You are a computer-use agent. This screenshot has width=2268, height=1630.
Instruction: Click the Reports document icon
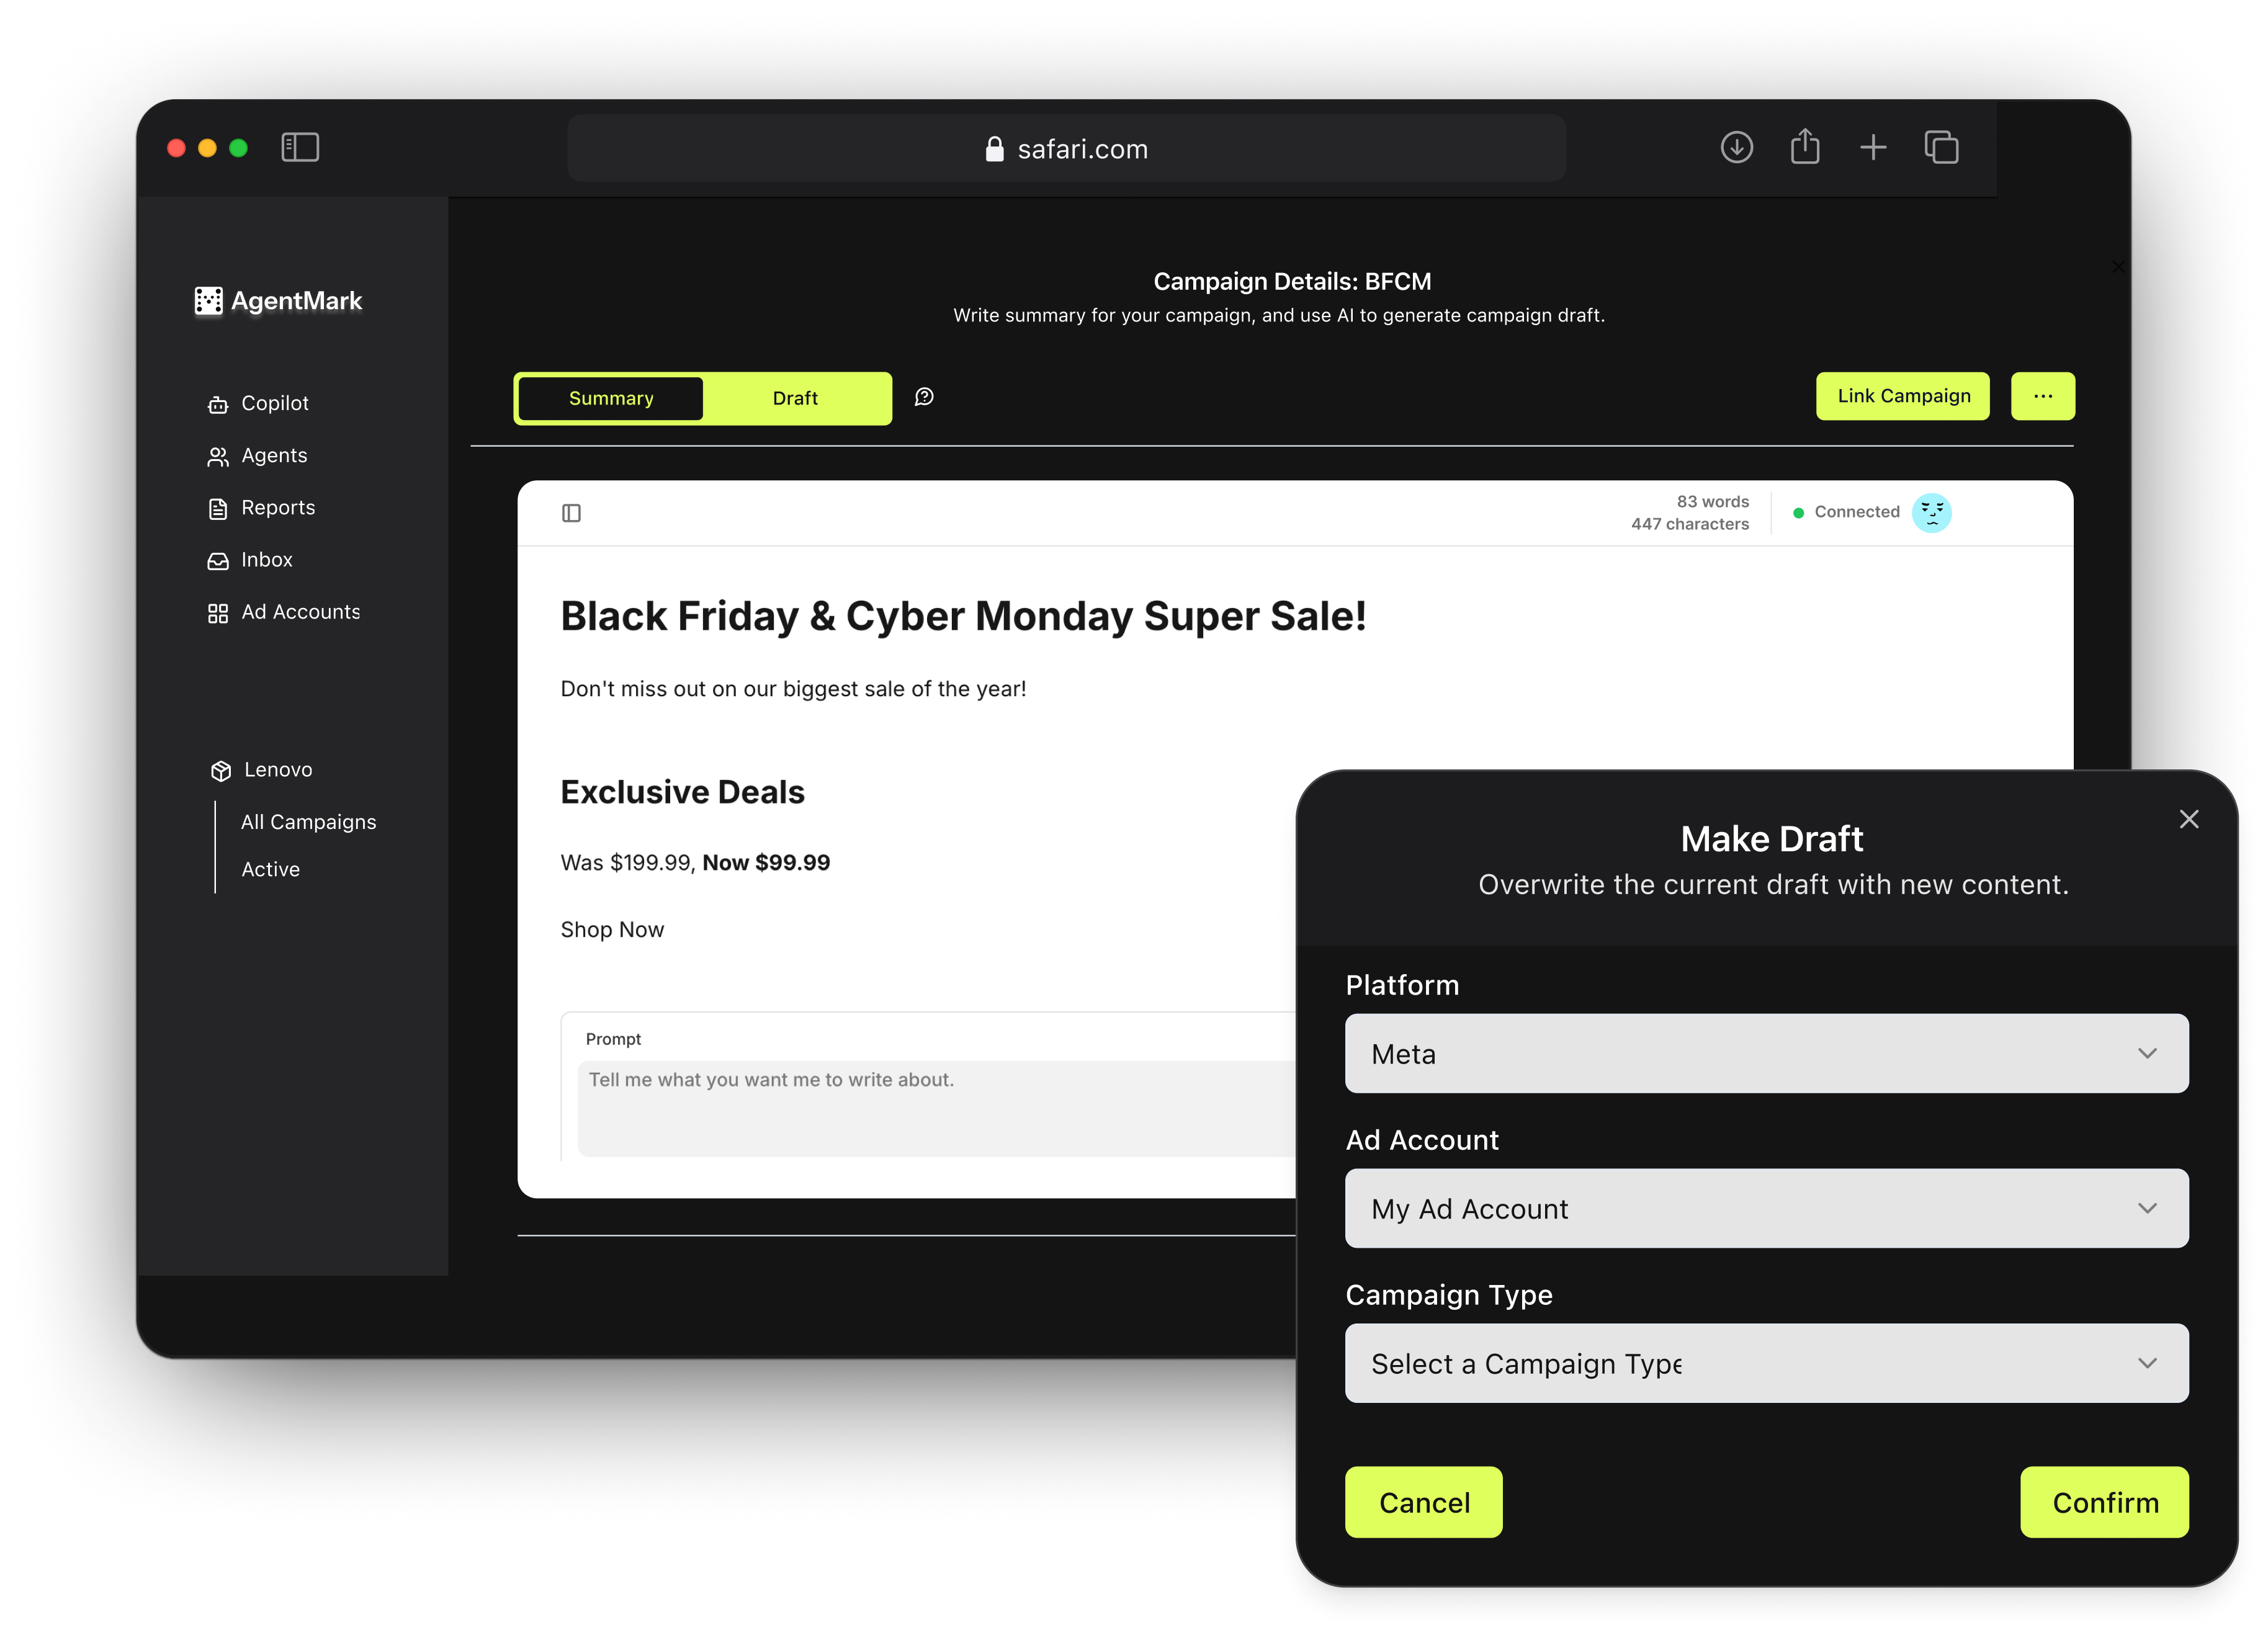(217, 508)
